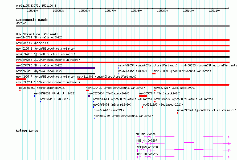Screen dimensions: 237x160
Task: Click the red bar under nsv4109491
Action: (x=87, y=90)
